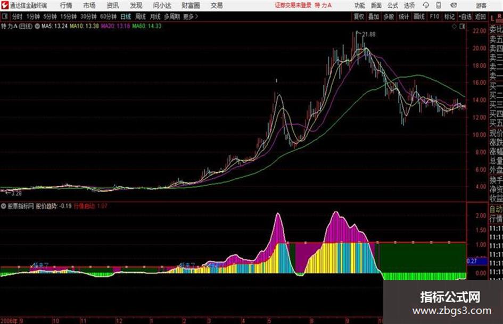This screenshot has width=503, height=324.
Task: Click the 画线 drawing button
Action: click(419, 16)
